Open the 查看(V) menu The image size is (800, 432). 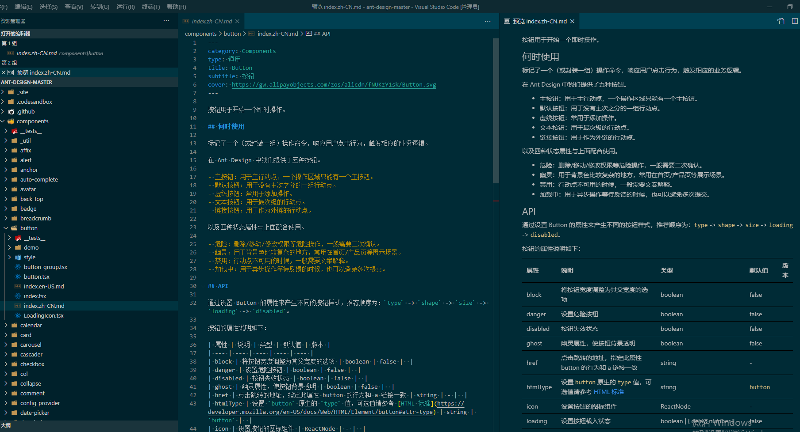pos(74,7)
